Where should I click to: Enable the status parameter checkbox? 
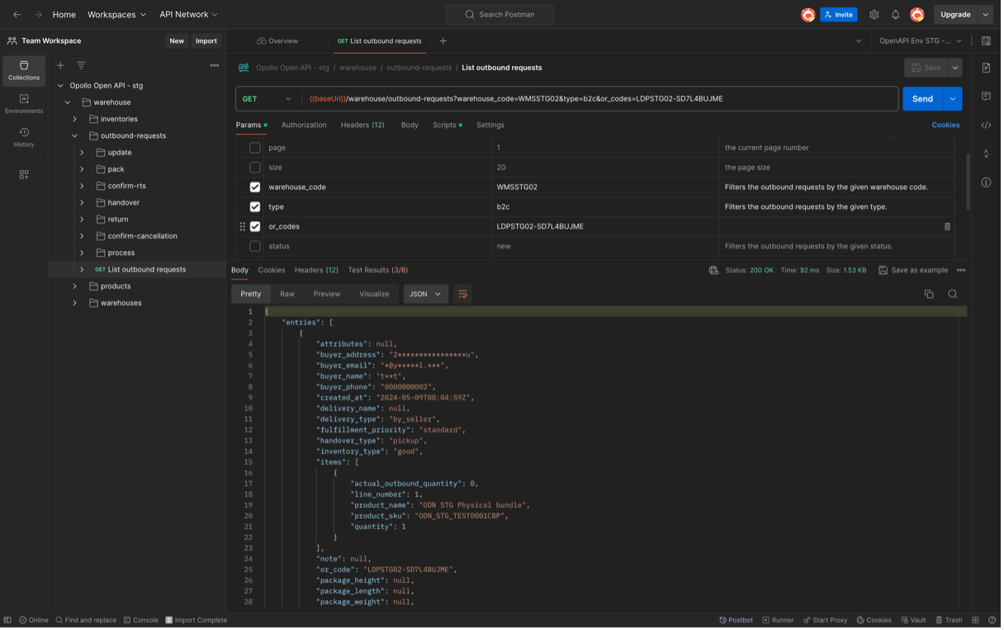pyautogui.click(x=256, y=247)
